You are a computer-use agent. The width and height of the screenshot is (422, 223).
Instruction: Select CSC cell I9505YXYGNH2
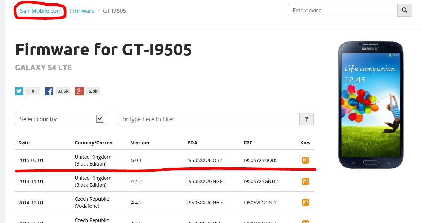[261, 181]
